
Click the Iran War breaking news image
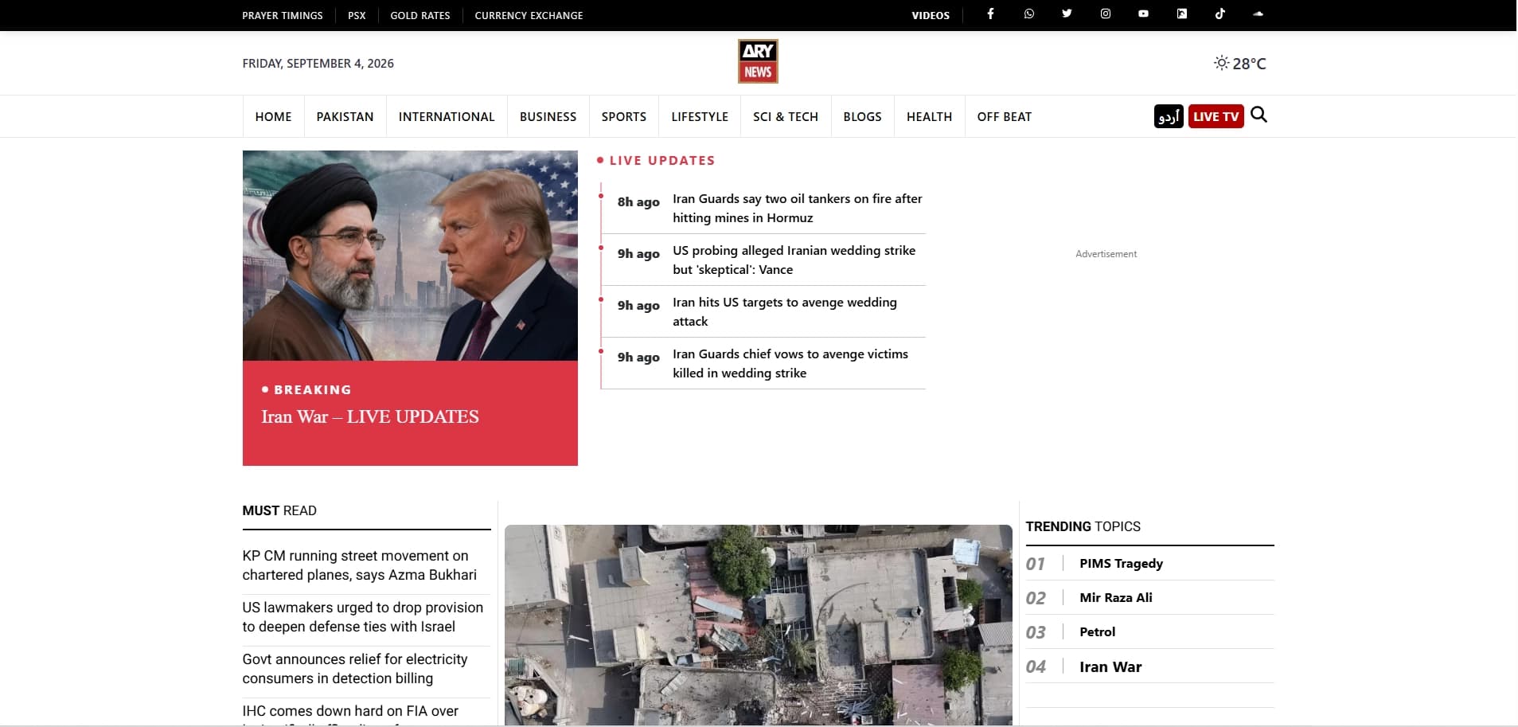410,256
